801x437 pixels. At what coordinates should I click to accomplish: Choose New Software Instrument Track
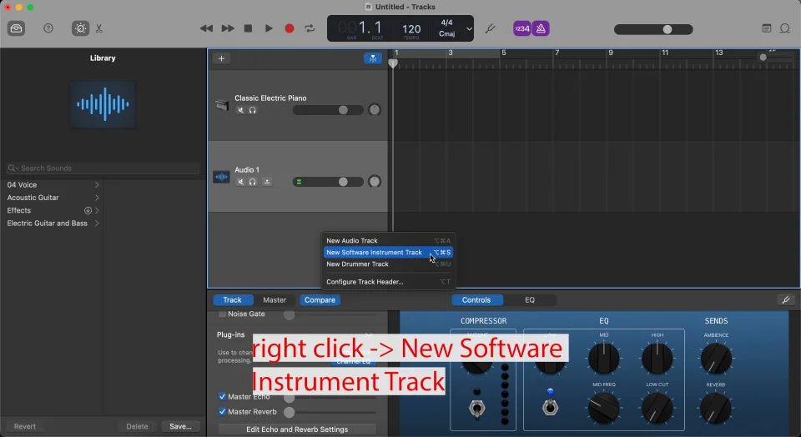(388, 252)
